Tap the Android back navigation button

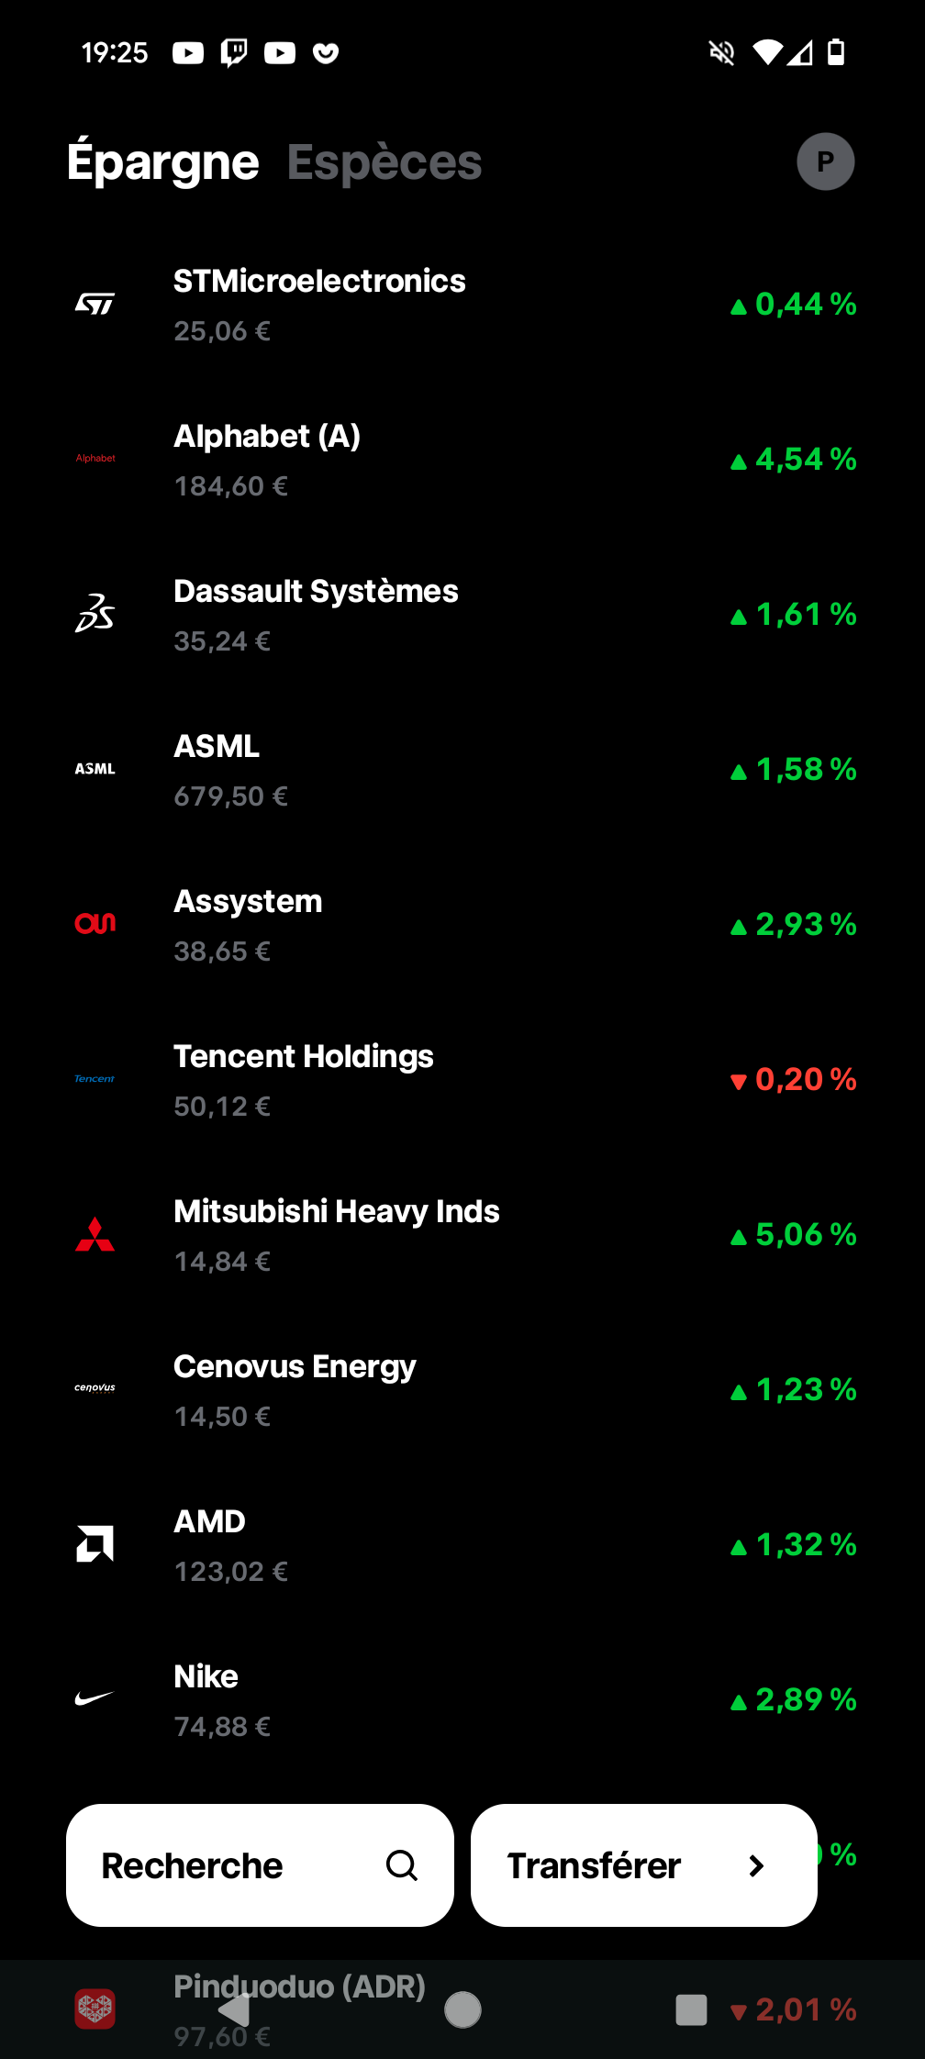234,2009
